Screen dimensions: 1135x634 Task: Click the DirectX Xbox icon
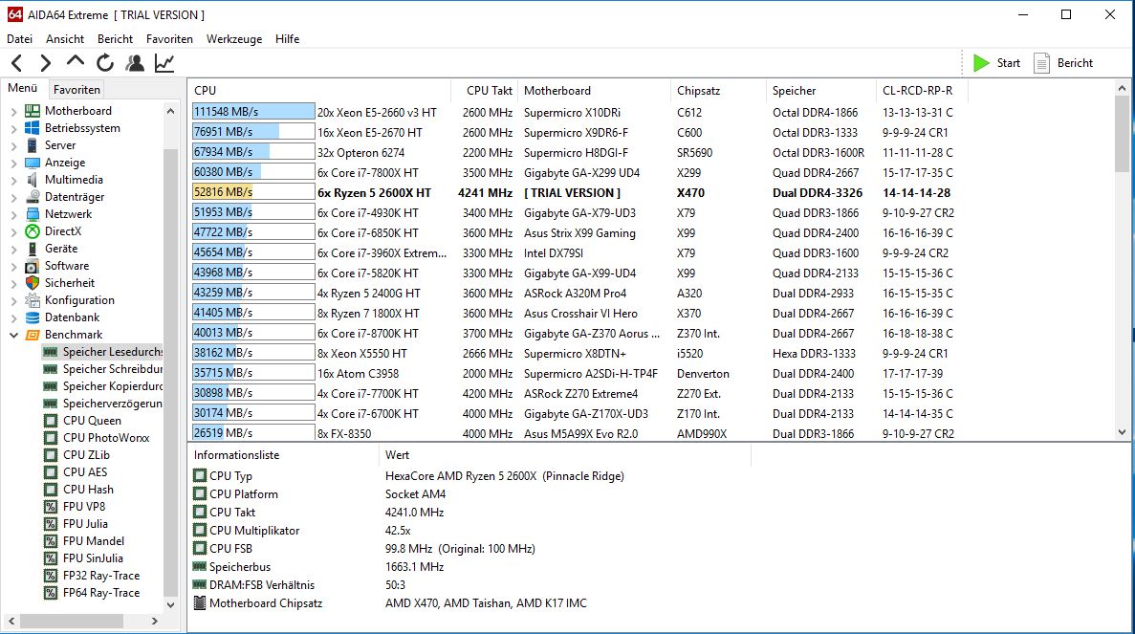[33, 231]
